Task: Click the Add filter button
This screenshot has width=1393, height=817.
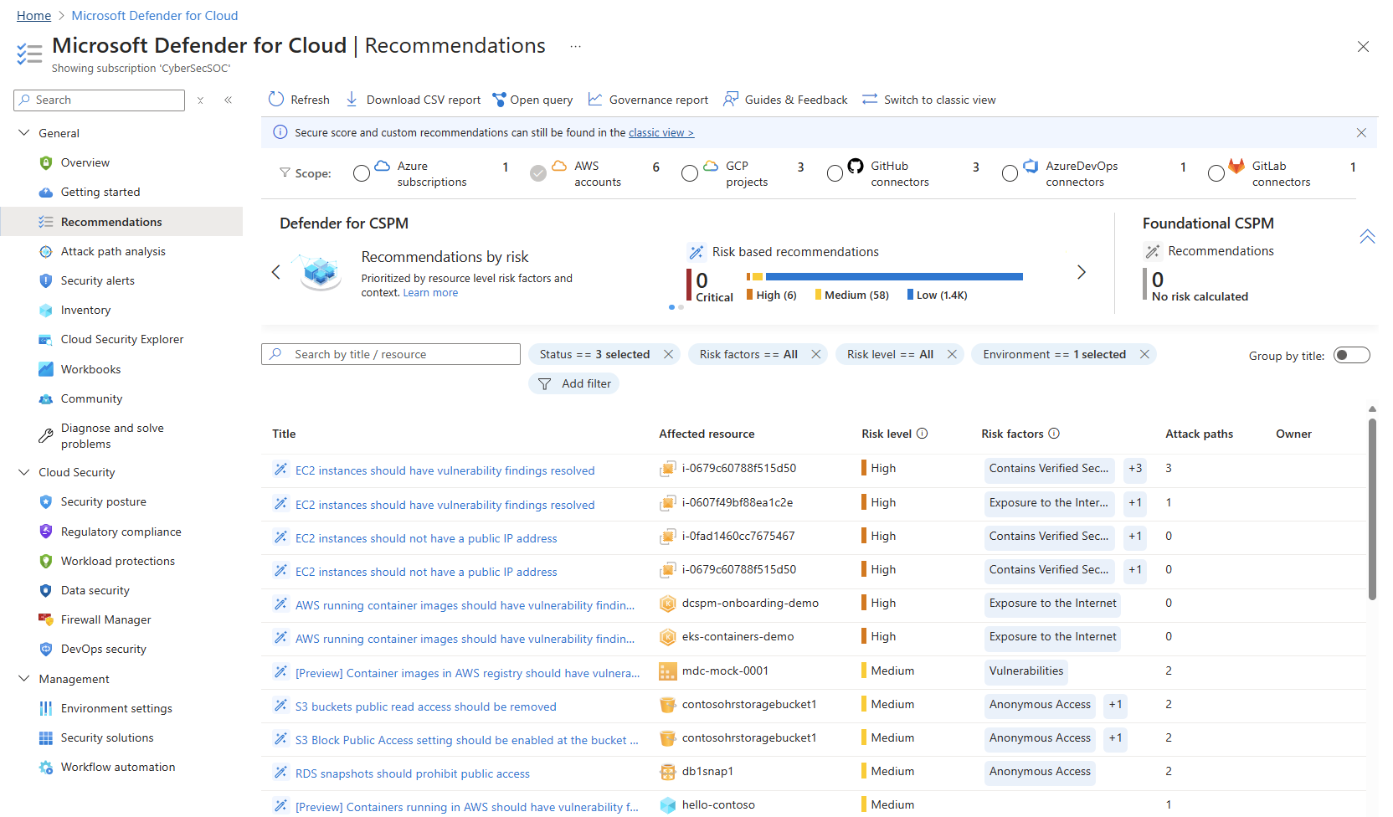Action: pos(573,383)
